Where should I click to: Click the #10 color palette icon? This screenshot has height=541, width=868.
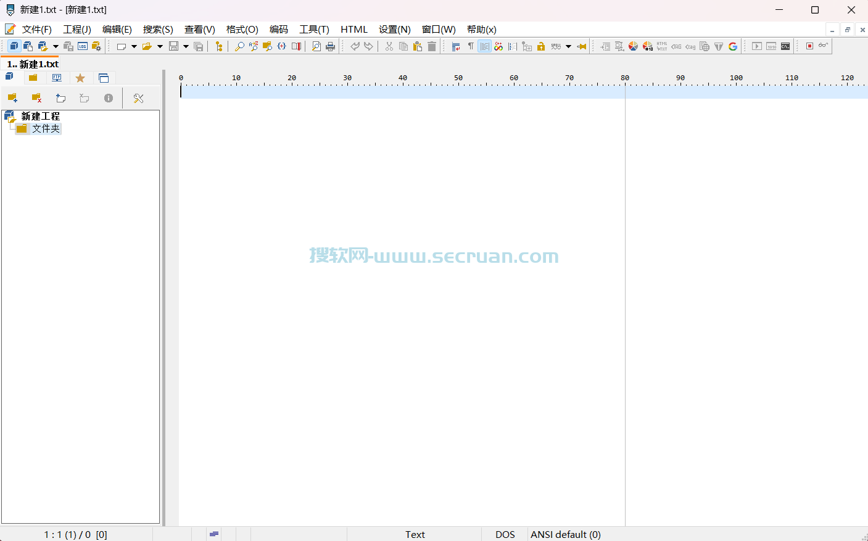click(648, 46)
